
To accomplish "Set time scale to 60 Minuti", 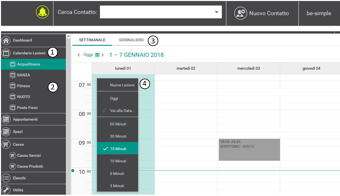I will point(118,124).
